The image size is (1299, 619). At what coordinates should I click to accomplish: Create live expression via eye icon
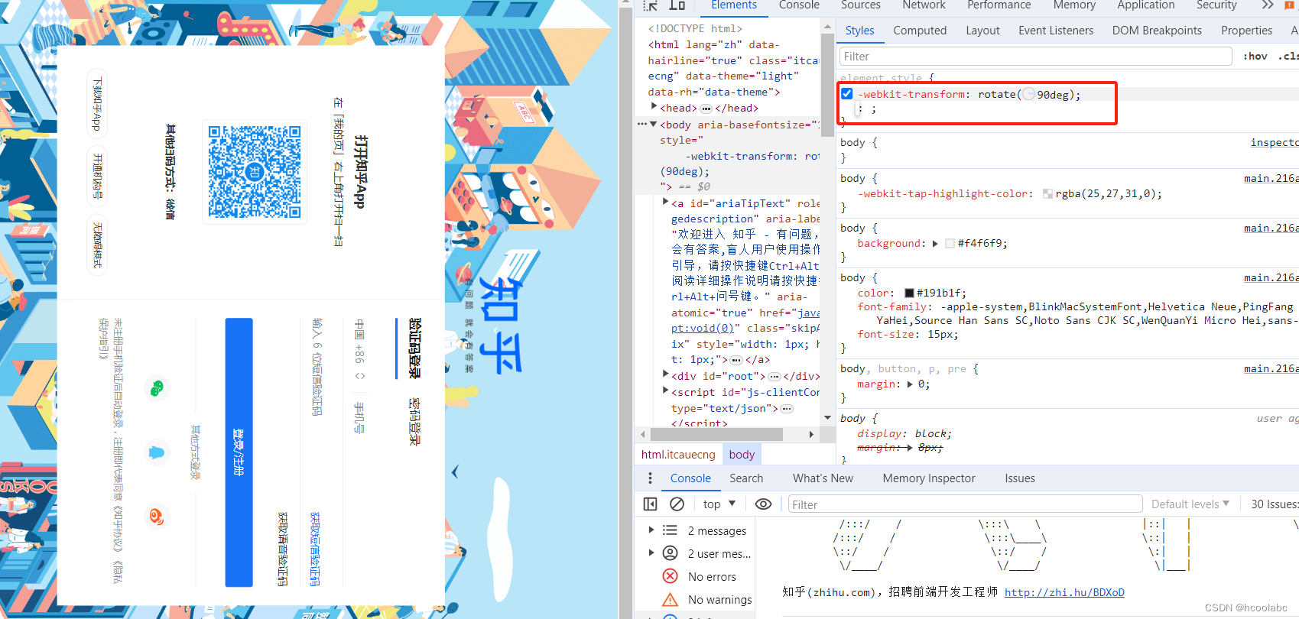tap(763, 504)
